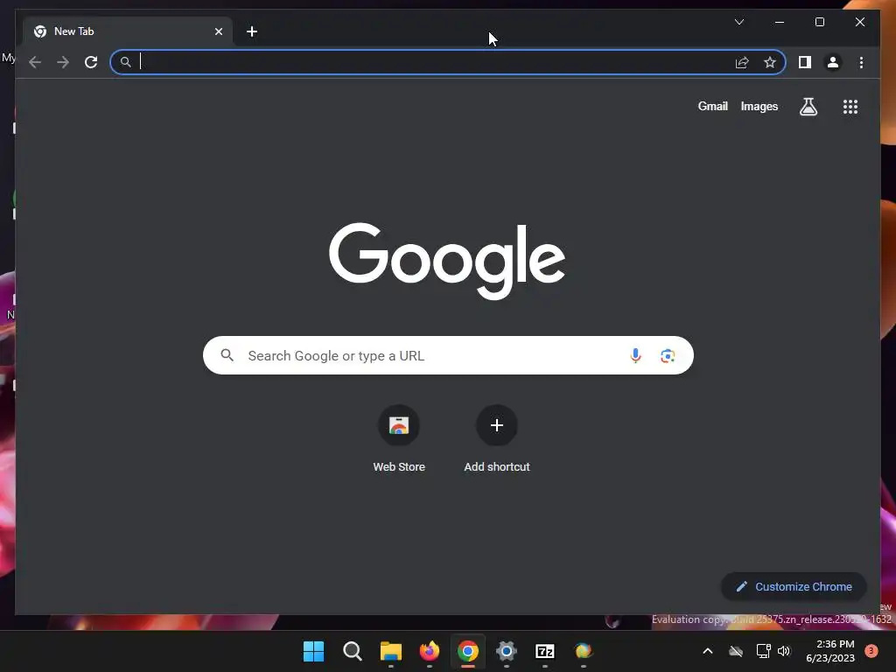Switch to Chrome in the taskbar
The height and width of the screenshot is (672, 896).
tap(468, 651)
